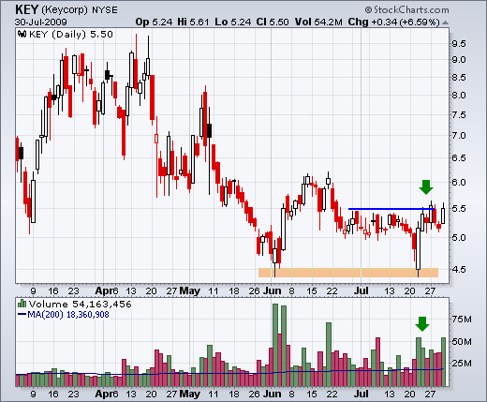
Task: Click the 7.5 price axis label
Action: (459, 115)
